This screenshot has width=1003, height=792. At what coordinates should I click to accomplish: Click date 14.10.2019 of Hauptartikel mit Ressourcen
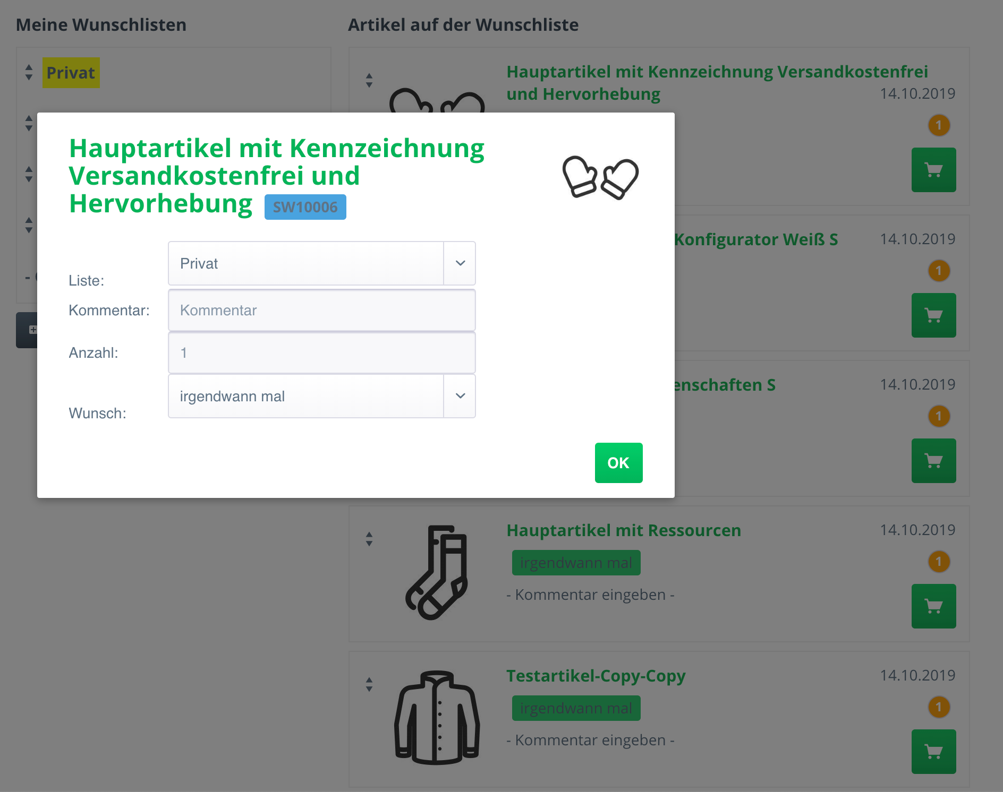point(917,530)
